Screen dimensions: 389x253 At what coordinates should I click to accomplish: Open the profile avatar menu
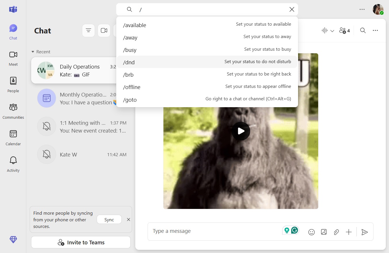click(378, 10)
